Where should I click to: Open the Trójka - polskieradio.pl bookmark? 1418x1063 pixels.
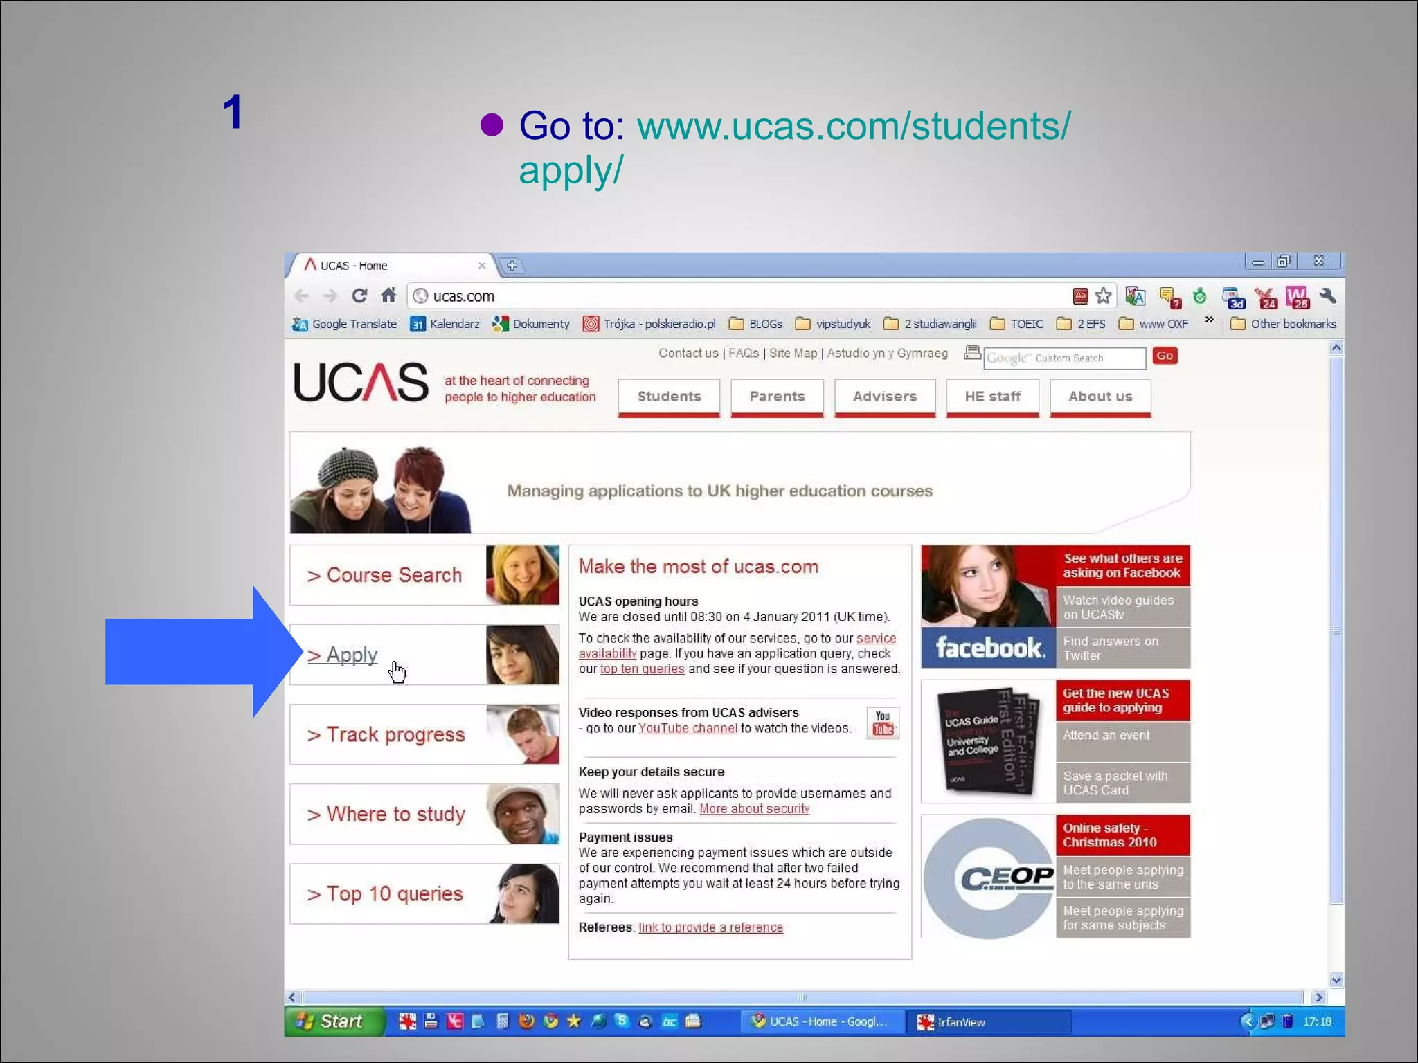(x=649, y=324)
